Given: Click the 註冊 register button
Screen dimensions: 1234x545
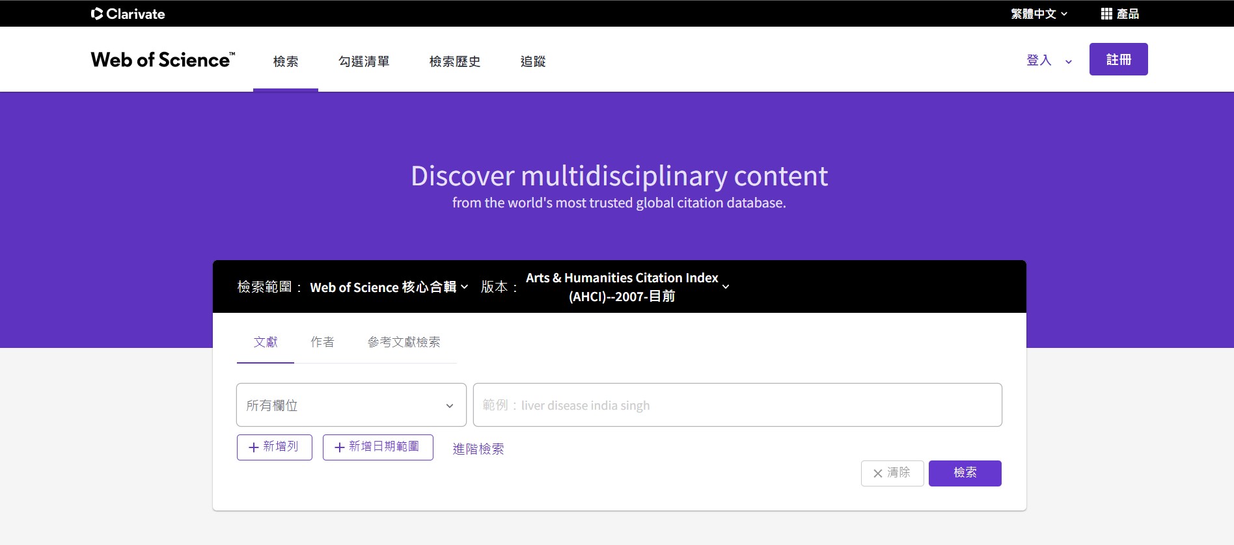Looking at the screenshot, I should tap(1119, 59).
